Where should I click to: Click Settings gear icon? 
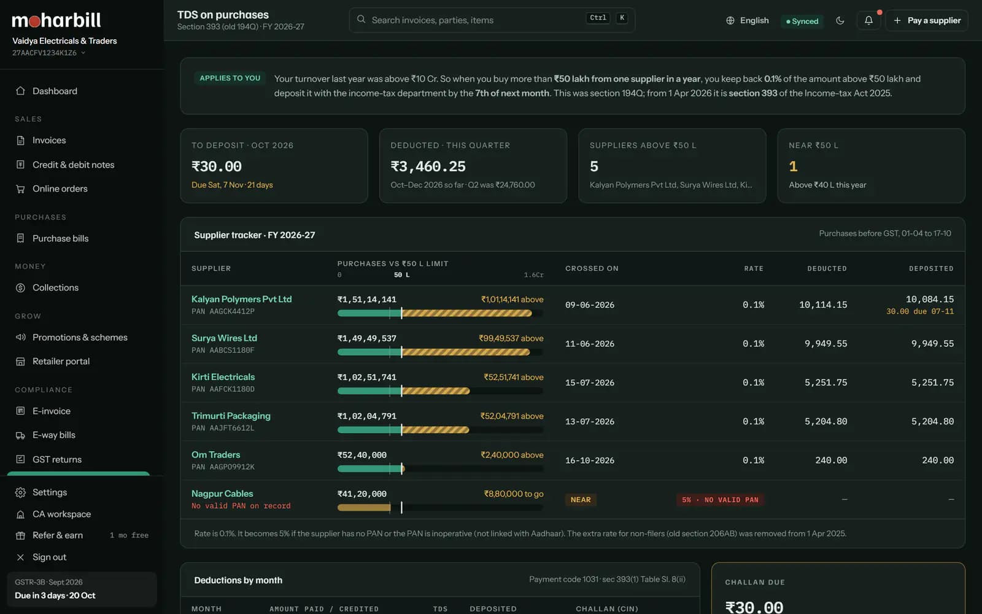click(20, 492)
